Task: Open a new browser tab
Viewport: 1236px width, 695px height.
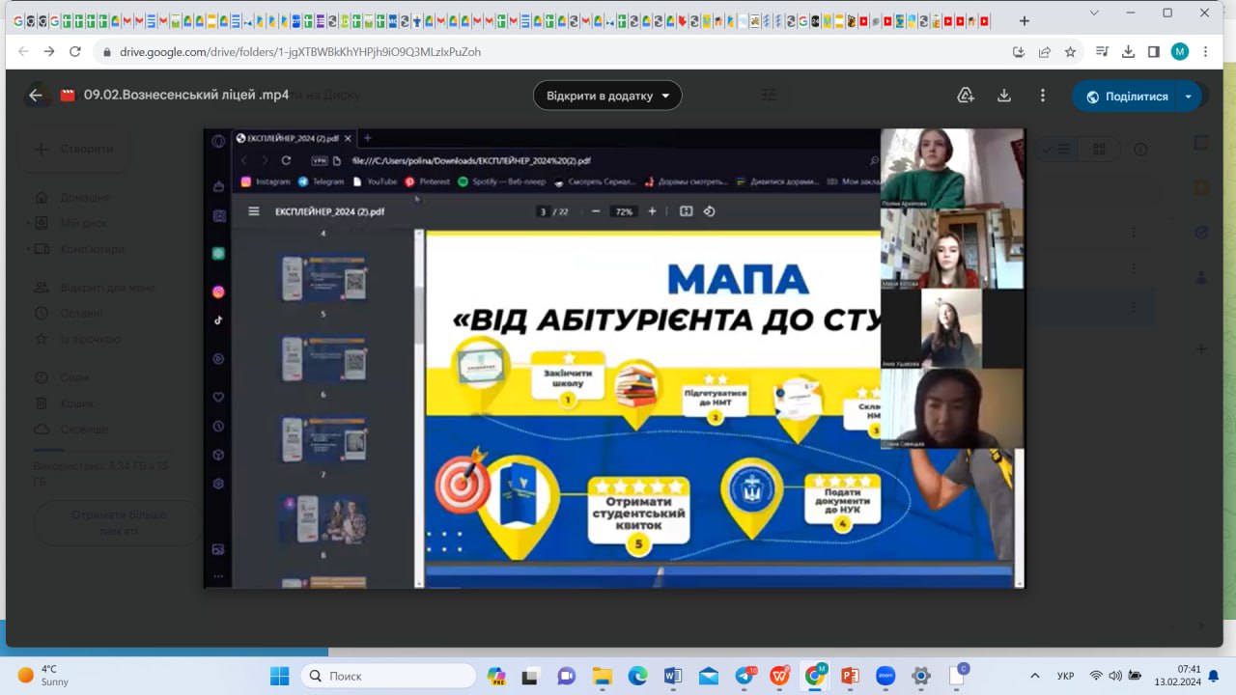Action: pos(1025,20)
